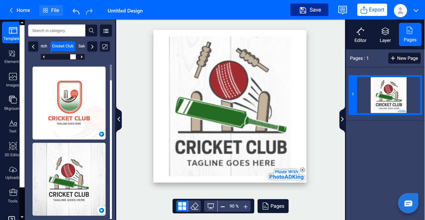
Task: Click in the Search in category field
Action: 57,30
